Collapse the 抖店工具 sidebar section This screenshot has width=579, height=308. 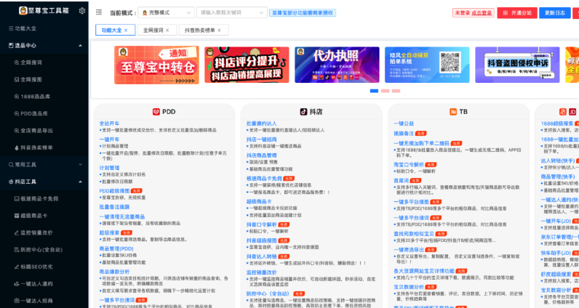coord(80,182)
